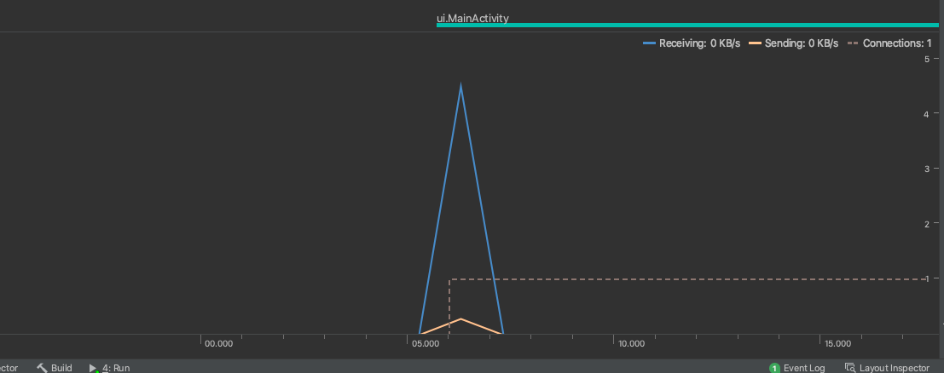Select the Receiving: 0 KB/s legend text
The height and width of the screenshot is (373, 944).
pos(699,43)
